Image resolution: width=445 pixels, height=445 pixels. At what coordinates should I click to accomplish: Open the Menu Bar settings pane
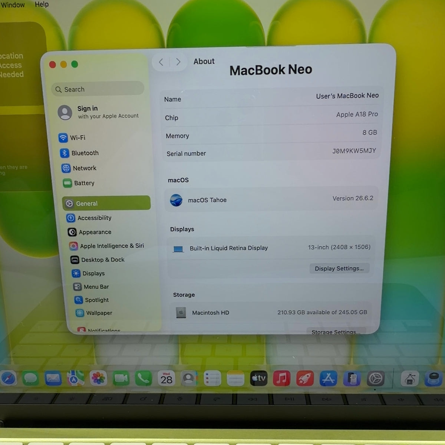[x=91, y=287]
